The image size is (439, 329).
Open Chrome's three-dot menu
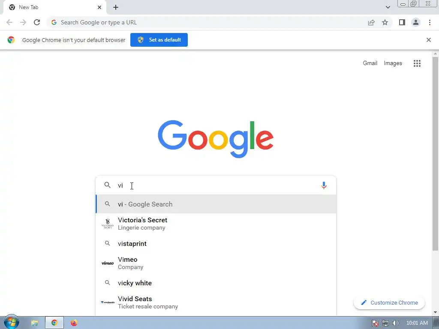[x=430, y=22]
